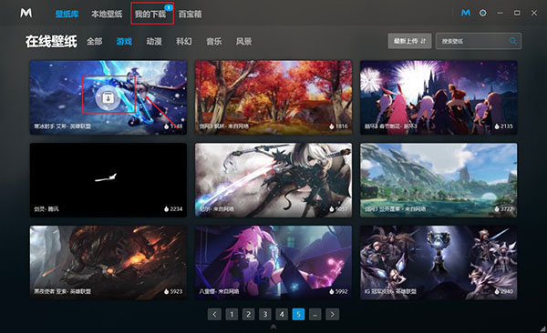
Task: Open the 最新上传 sort dropdown
Action: [x=409, y=41]
